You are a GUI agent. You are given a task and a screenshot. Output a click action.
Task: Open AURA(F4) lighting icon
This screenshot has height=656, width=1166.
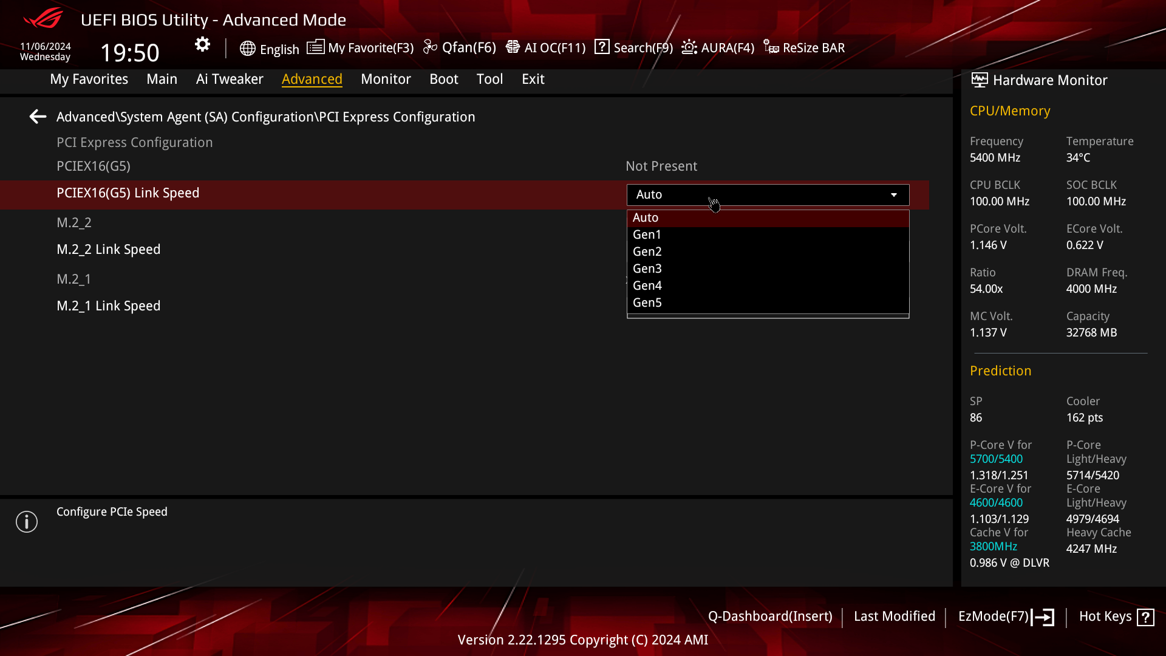click(x=689, y=47)
